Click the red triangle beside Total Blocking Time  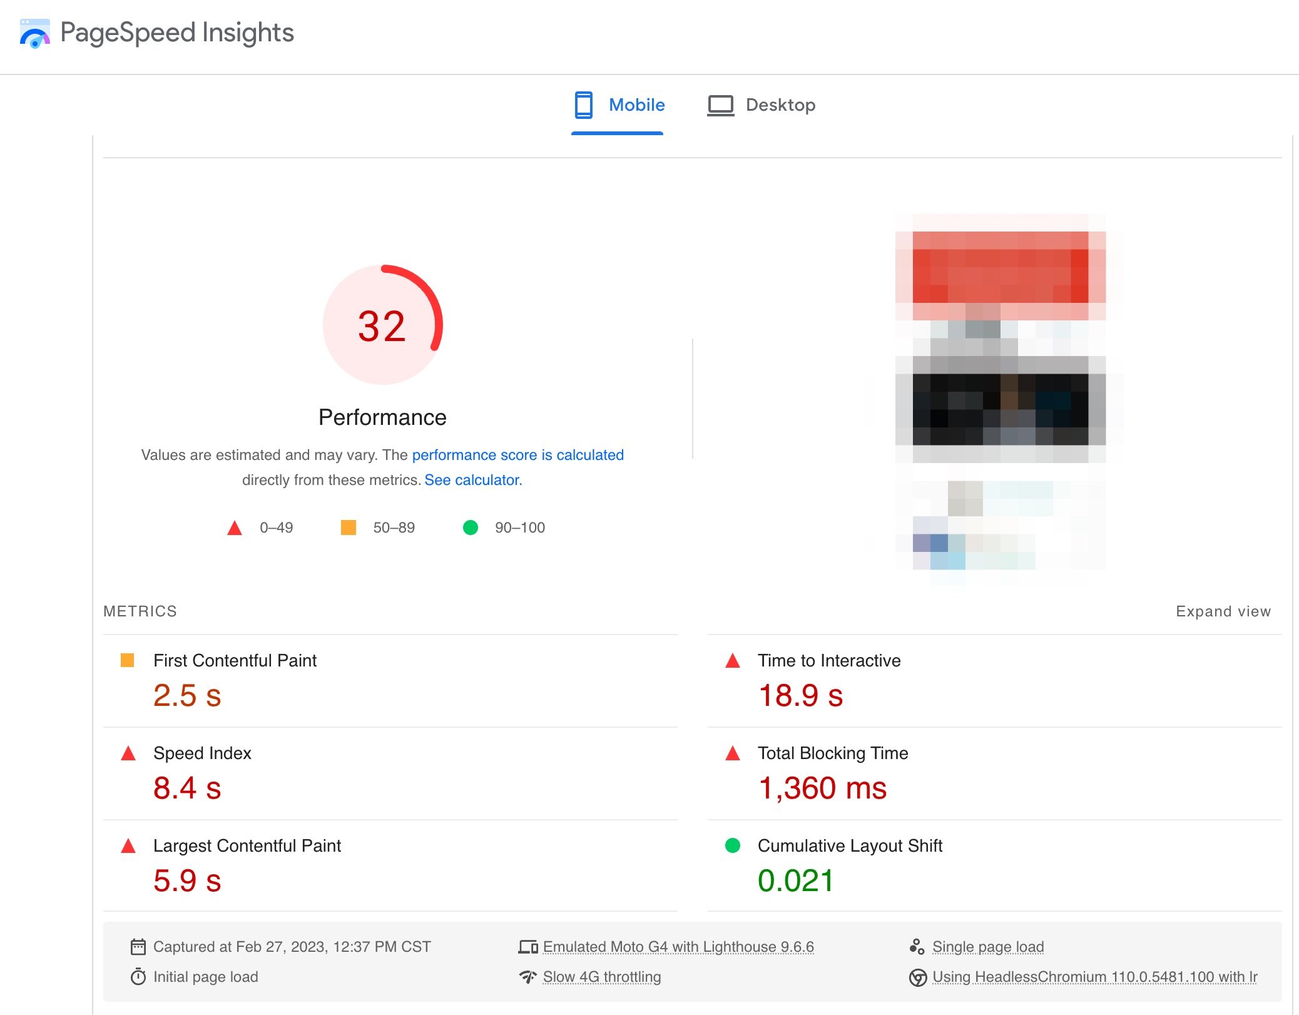pyautogui.click(x=732, y=753)
